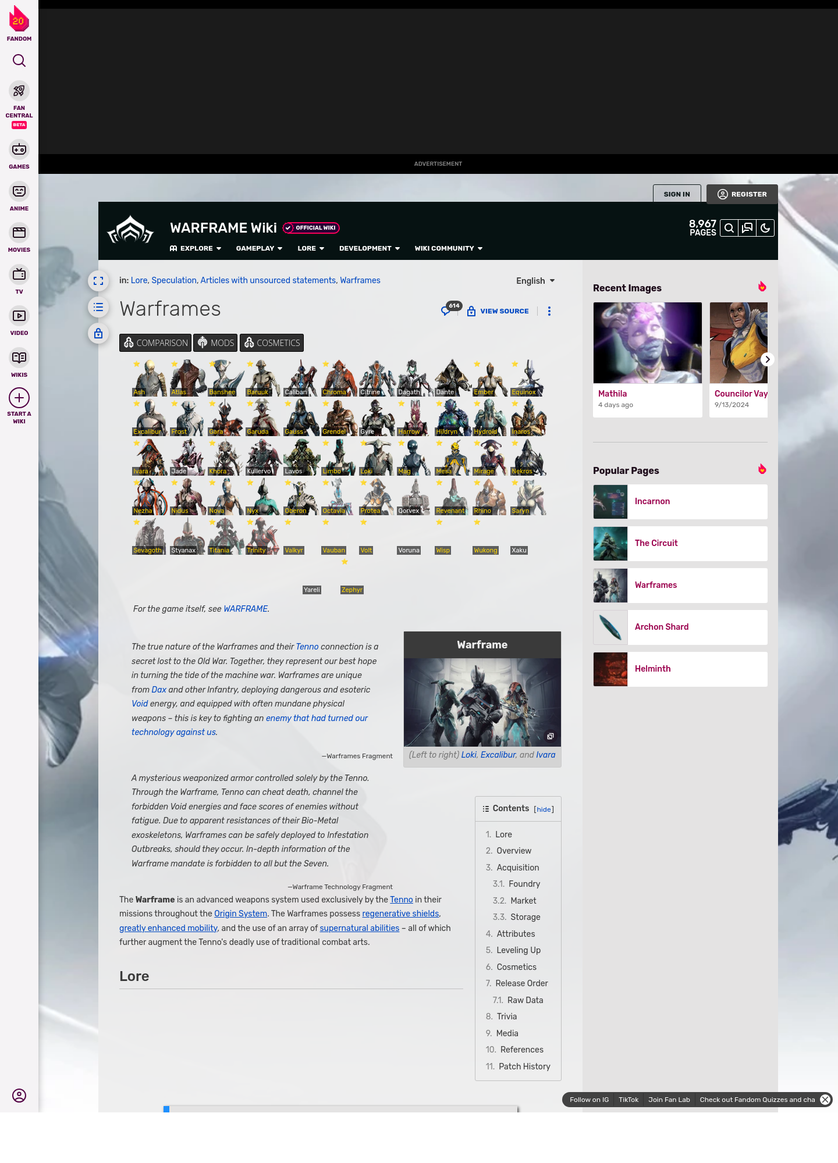Switch to the Comparison tab
This screenshot has height=1163, width=838.
(155, 343)
